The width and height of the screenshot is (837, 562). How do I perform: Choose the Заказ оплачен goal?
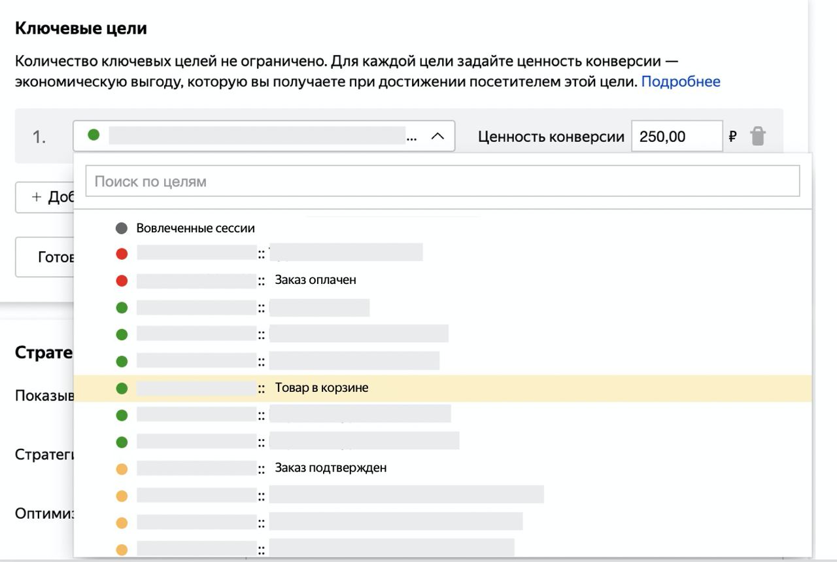click(315, 280)
